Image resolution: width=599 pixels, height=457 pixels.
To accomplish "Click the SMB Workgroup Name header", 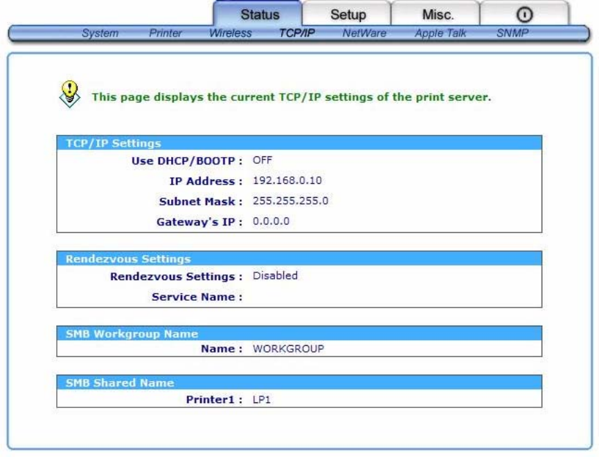I will (299, 333).
